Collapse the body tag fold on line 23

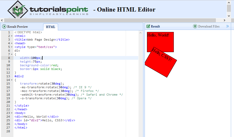[12, 113]
